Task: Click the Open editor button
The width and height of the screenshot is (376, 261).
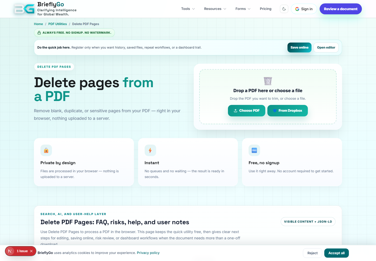Action: click(326, 48)
